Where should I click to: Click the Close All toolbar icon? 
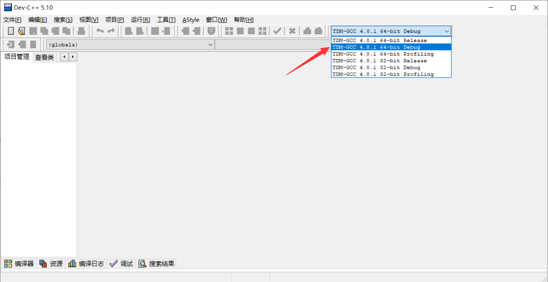[x=67, y=31]
